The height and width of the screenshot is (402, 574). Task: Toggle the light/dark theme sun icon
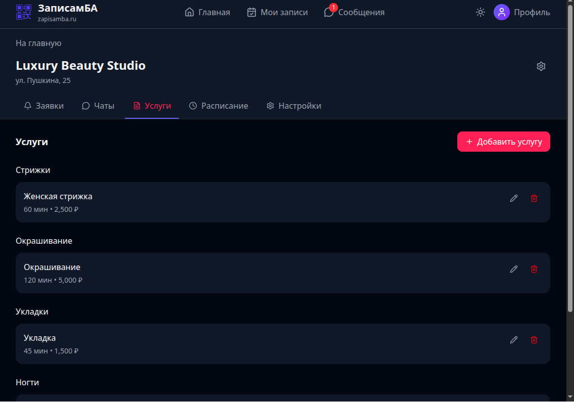pyautogui.click(x=481, y=12)
